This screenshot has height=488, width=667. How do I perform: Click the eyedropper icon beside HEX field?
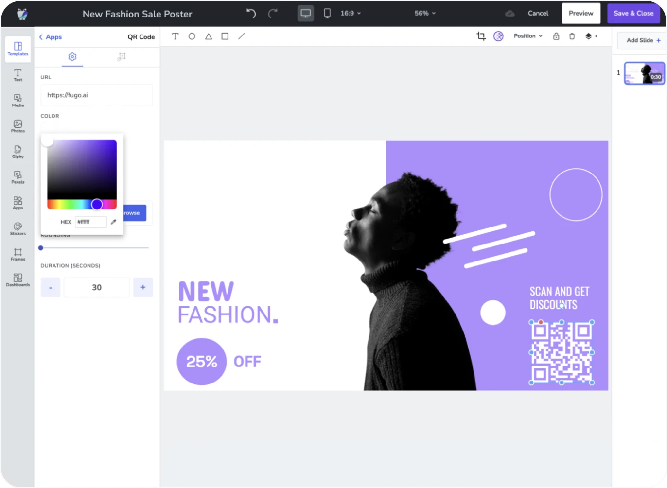click(113, 222)
